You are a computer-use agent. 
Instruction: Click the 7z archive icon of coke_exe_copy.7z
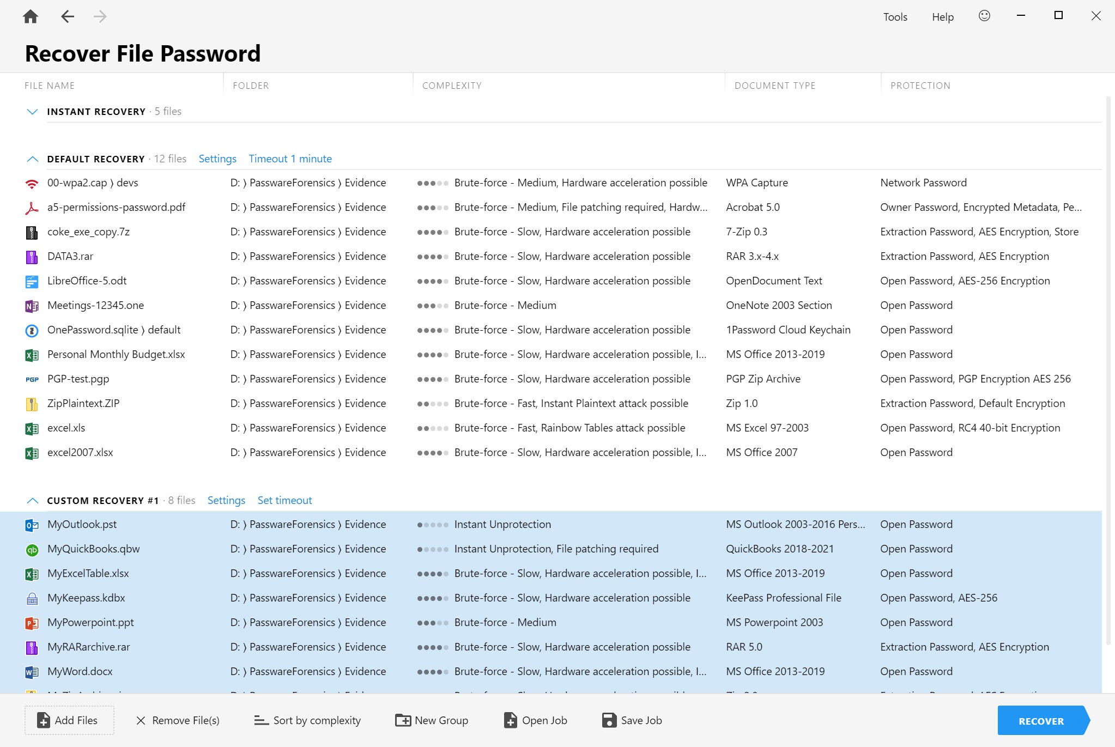point(32,233)
